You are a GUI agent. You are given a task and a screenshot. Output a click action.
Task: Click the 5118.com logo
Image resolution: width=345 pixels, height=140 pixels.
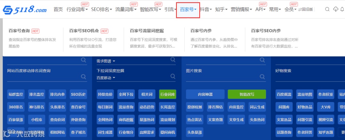coord(25,10)
